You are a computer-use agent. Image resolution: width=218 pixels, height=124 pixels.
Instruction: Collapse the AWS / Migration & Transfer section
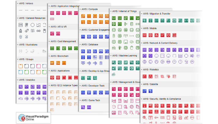click(142, 14)
